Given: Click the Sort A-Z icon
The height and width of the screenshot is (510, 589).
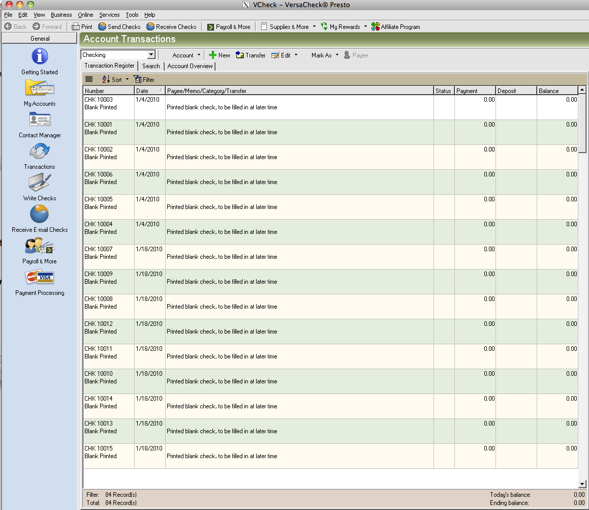Looking at the screenshot, I should click(106, 79).
